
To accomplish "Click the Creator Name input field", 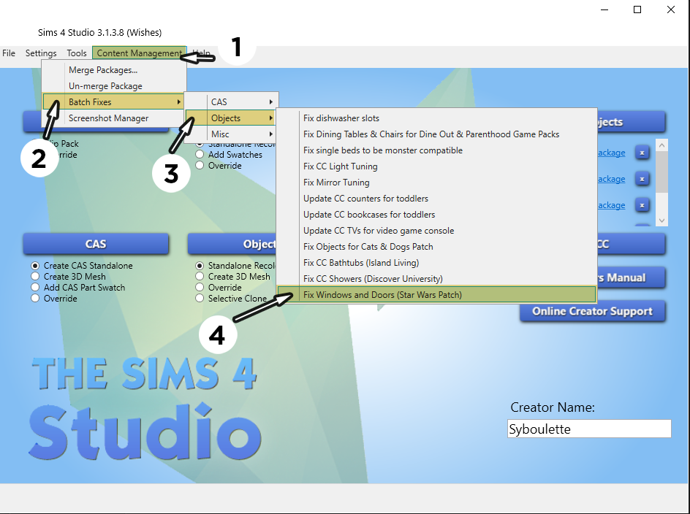I will [x=589, y=429].
